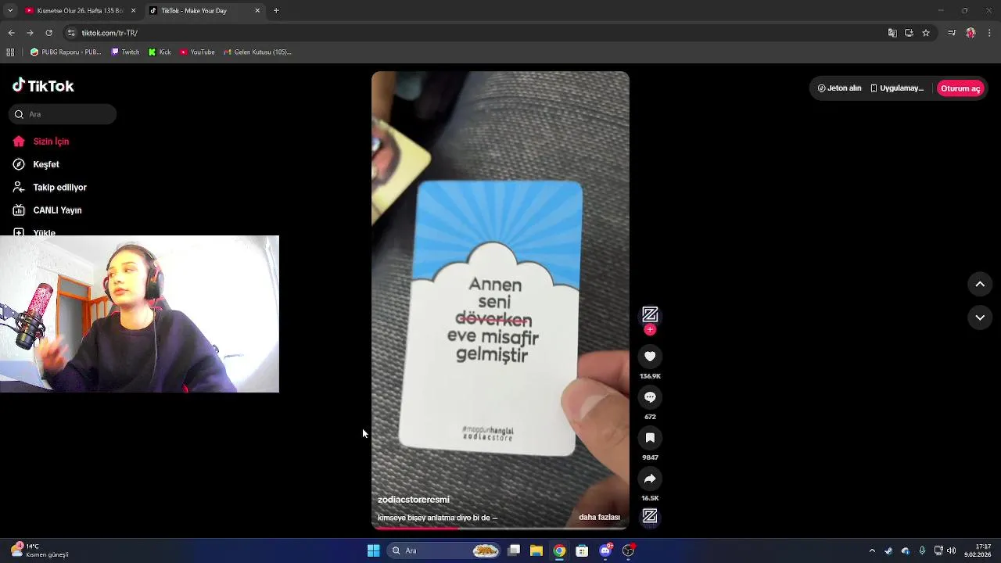Expand caption with daha fazlası
This screenshot has width=1001, height=563.
click(599, 517)
